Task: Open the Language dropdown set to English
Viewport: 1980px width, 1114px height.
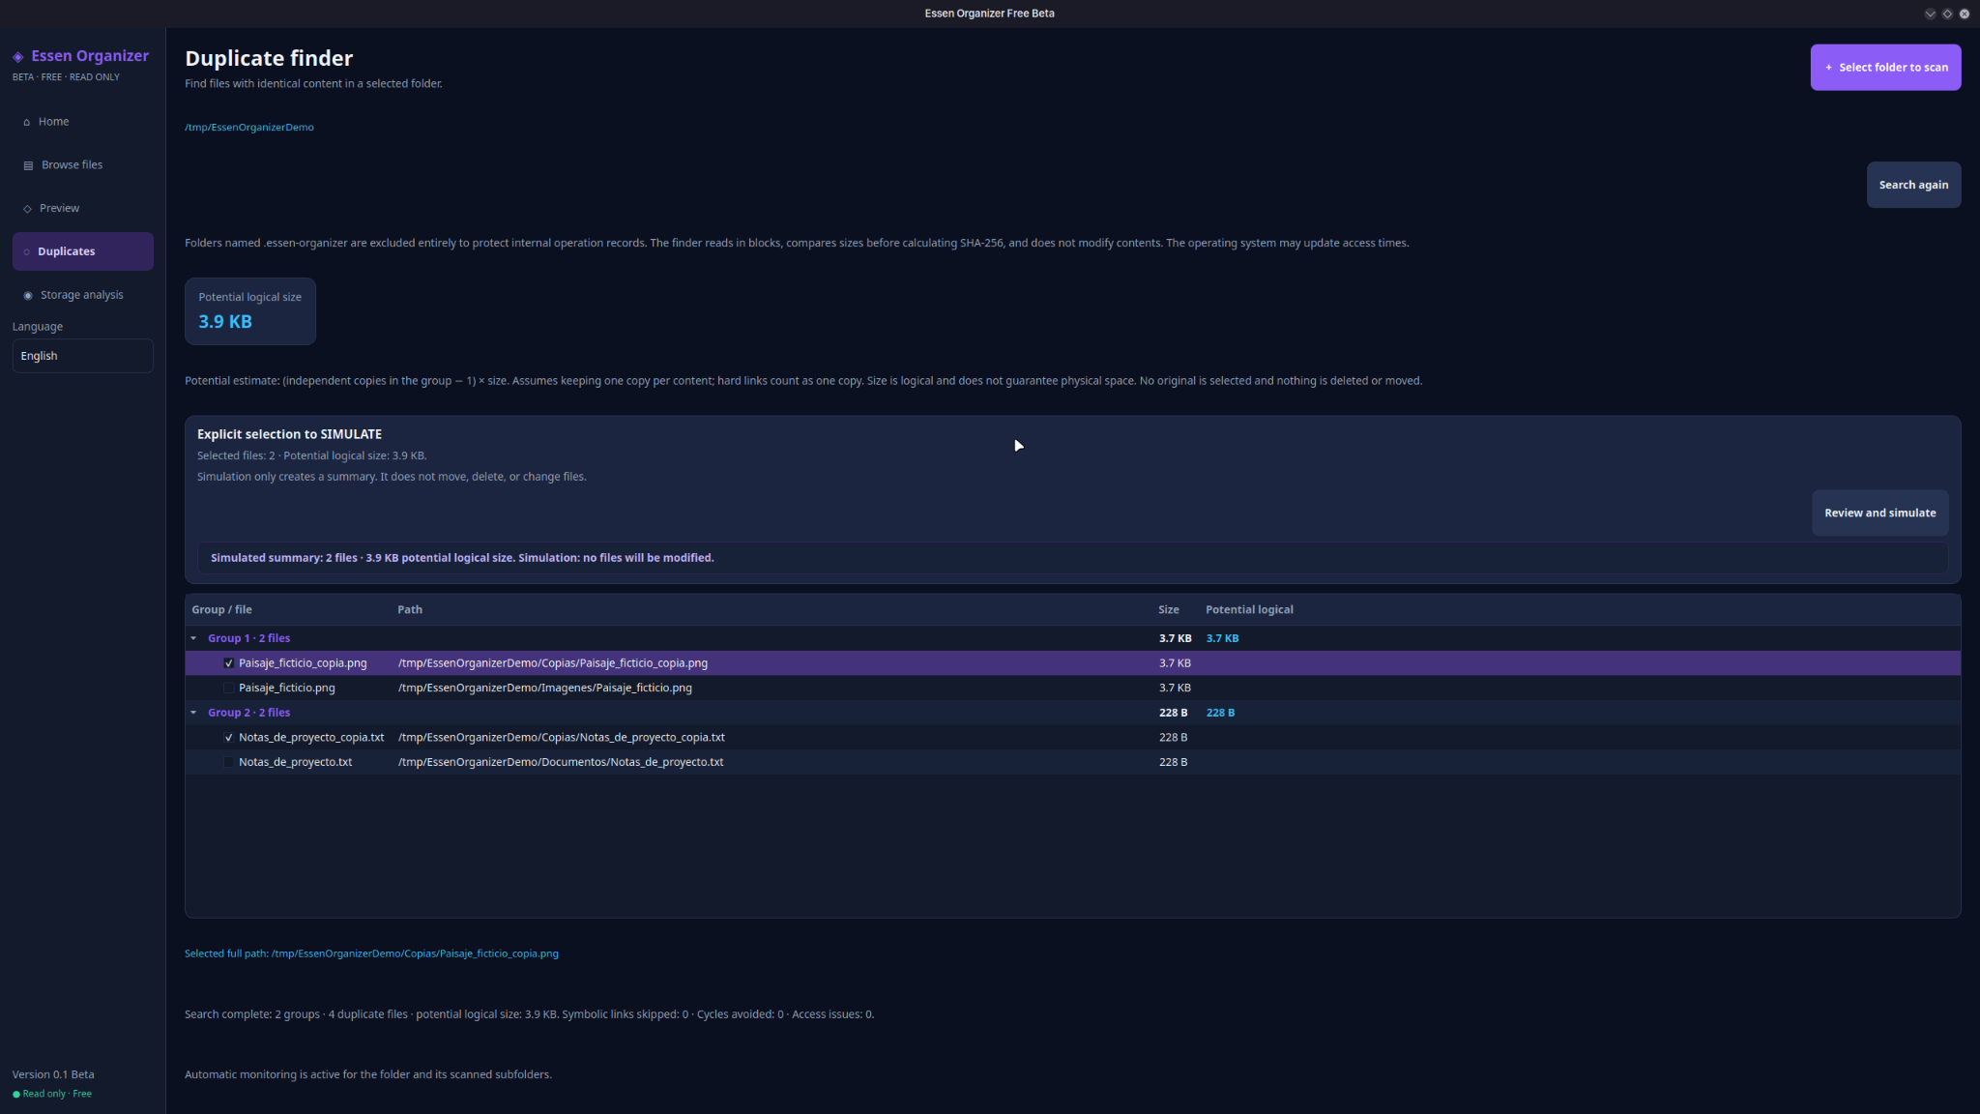Action: [83, 356]
